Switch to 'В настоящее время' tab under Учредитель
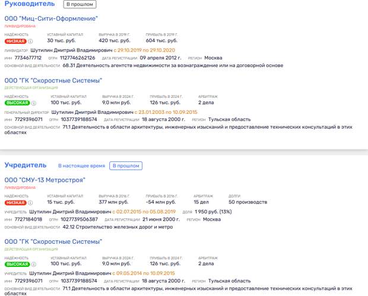The image size is (368, 296). [81, 166]
